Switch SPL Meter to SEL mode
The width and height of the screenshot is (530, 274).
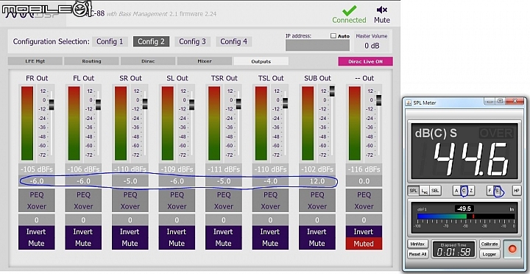click(435, 191)
